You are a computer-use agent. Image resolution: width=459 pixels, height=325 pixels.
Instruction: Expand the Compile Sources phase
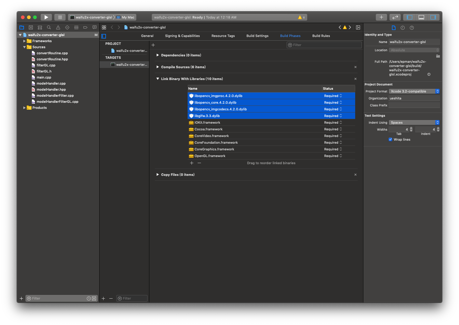(158, 67)
